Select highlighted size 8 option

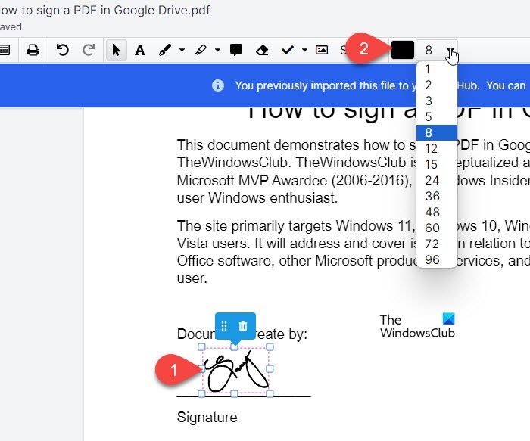tap(437, 132)
